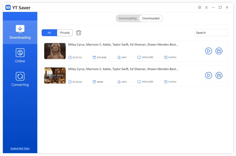Open the Online browser section

point(20,56)
